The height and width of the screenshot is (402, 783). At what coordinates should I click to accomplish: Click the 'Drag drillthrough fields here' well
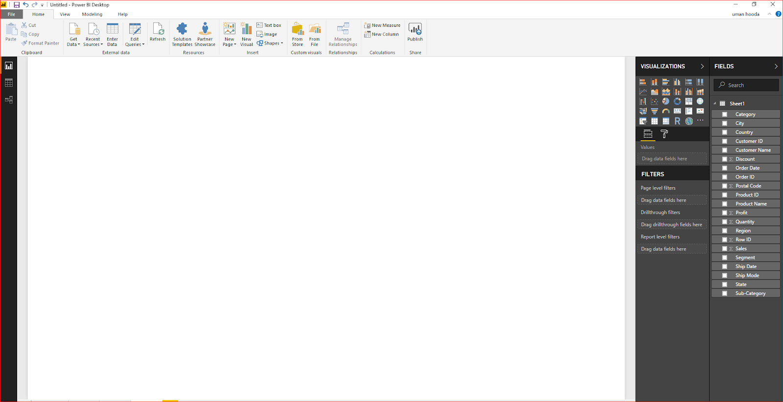(x=672, y=225)
